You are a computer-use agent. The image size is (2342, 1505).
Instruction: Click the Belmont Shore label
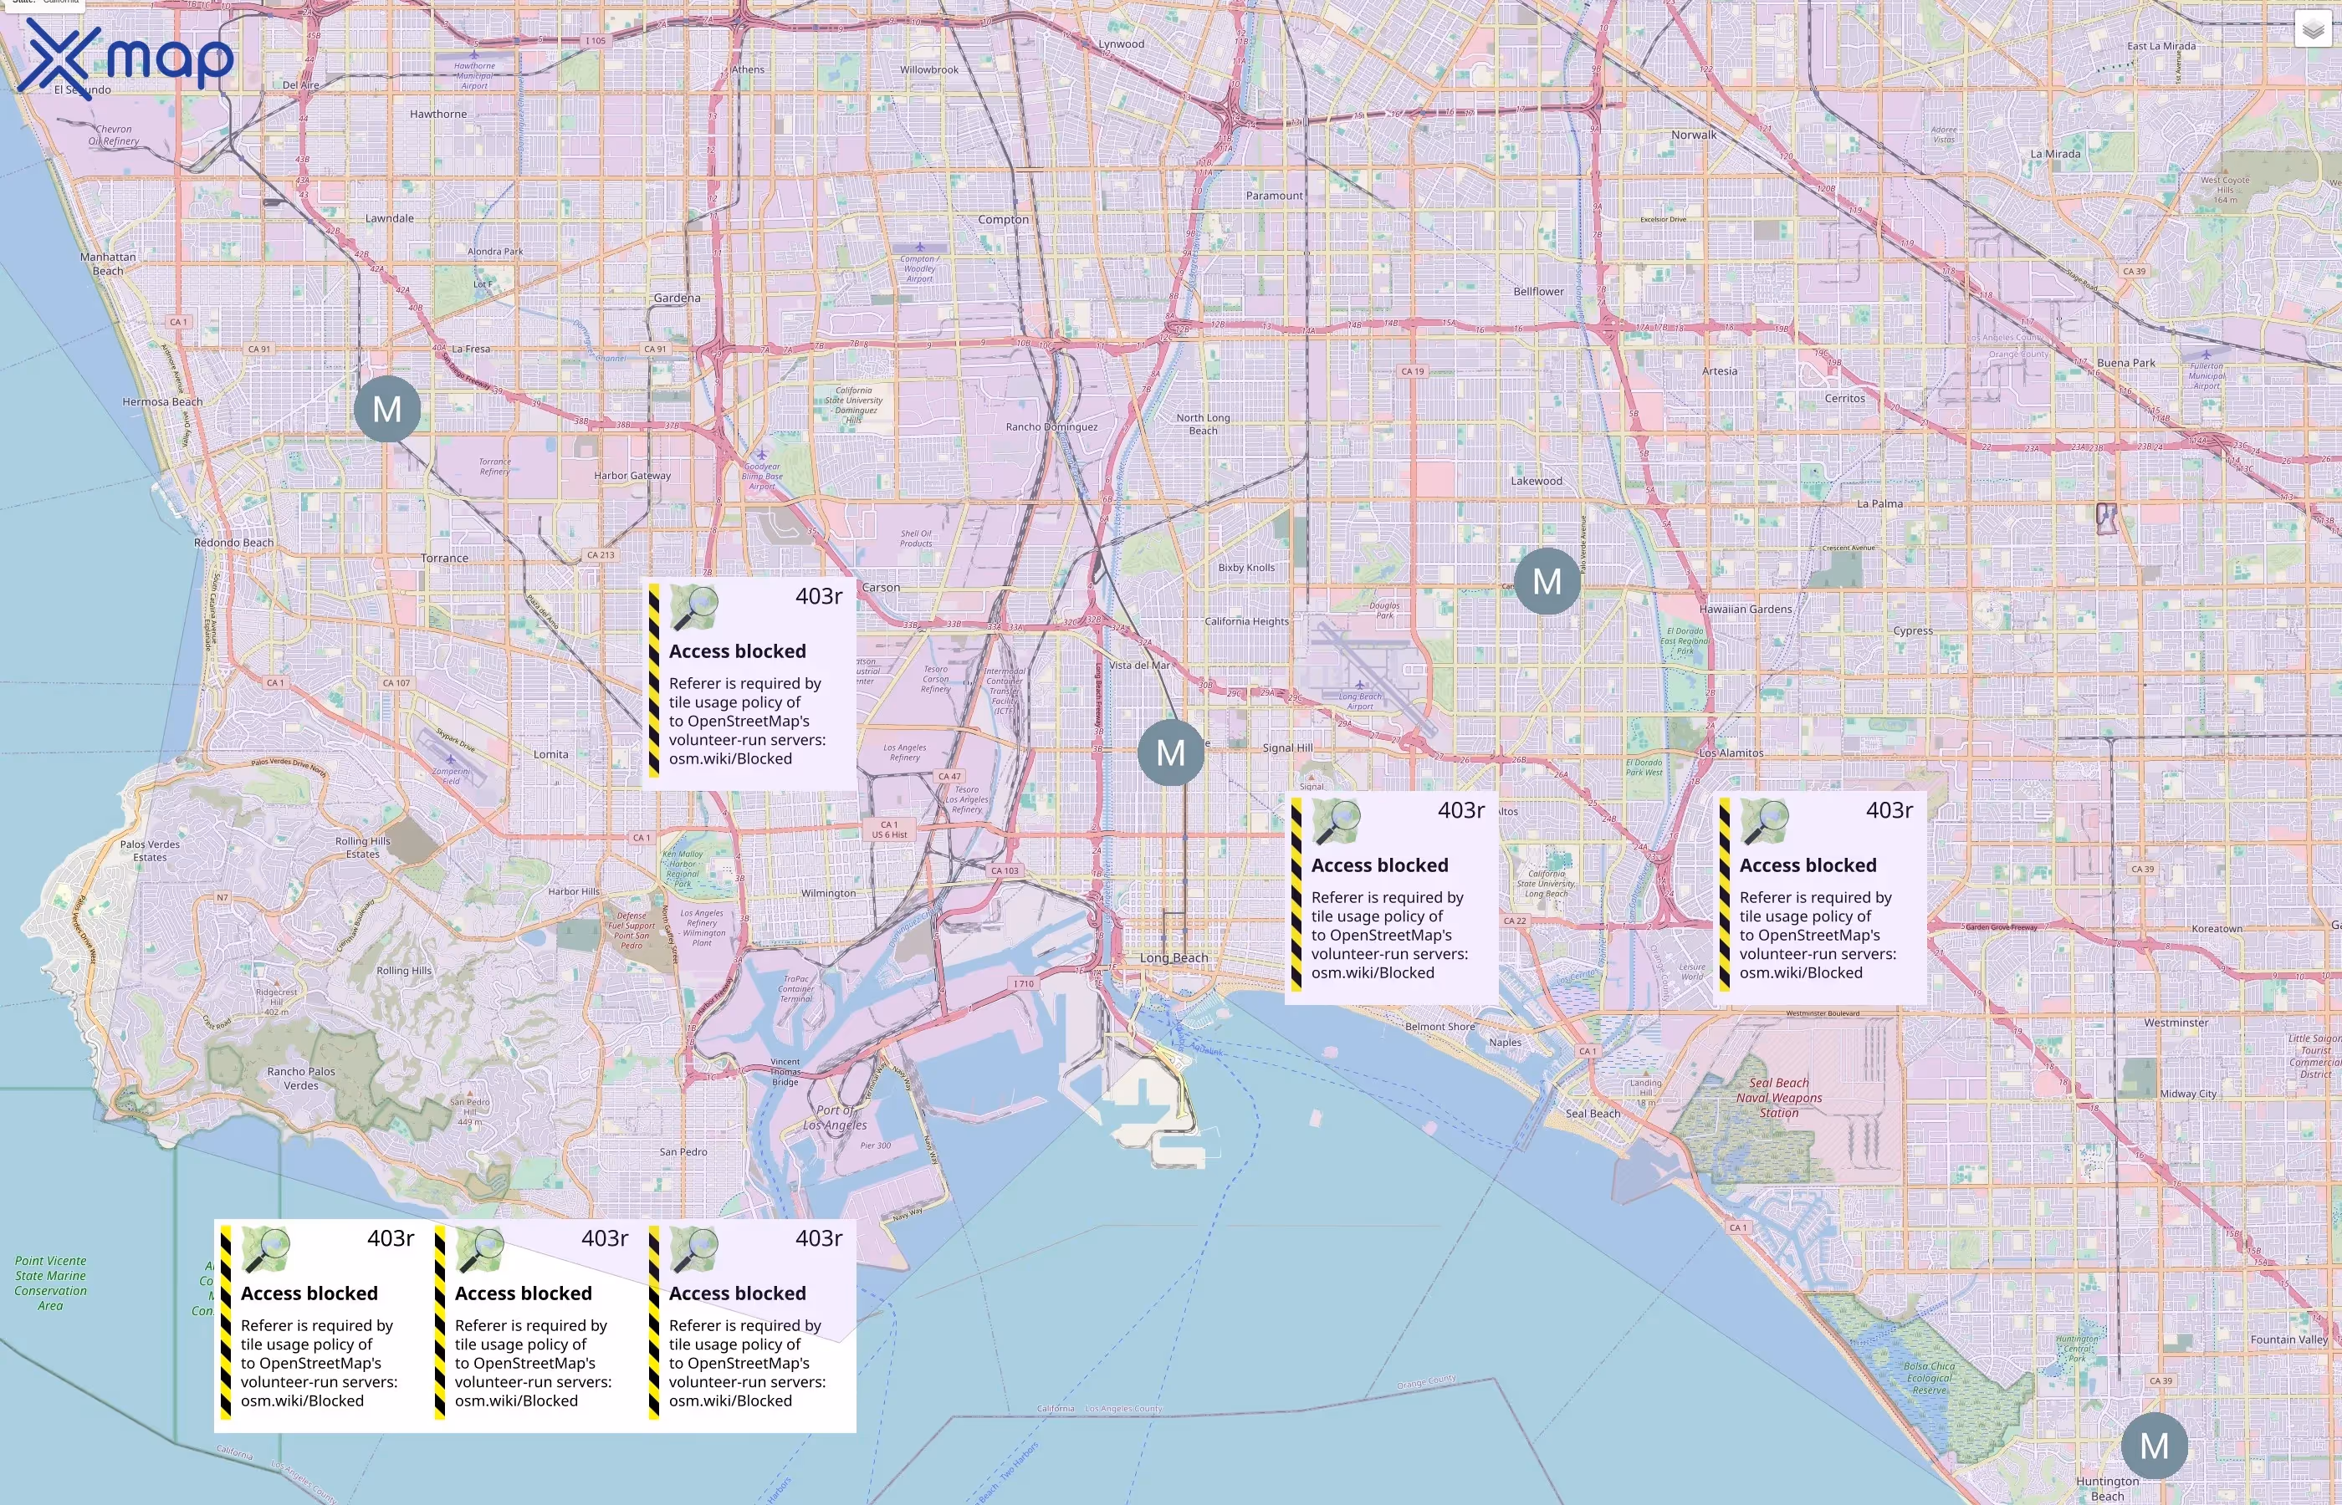[x=1439, y=1026]
